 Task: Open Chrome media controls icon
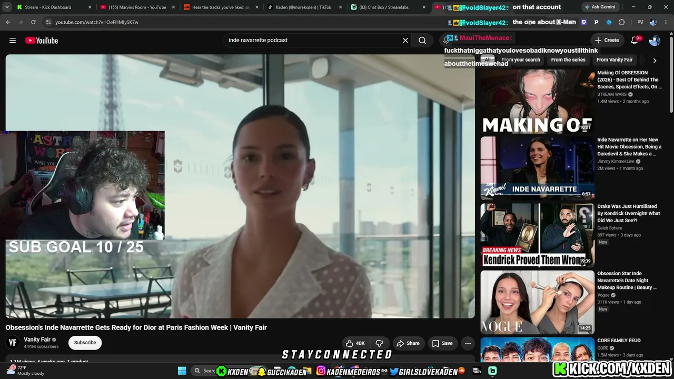pos(640,22)
